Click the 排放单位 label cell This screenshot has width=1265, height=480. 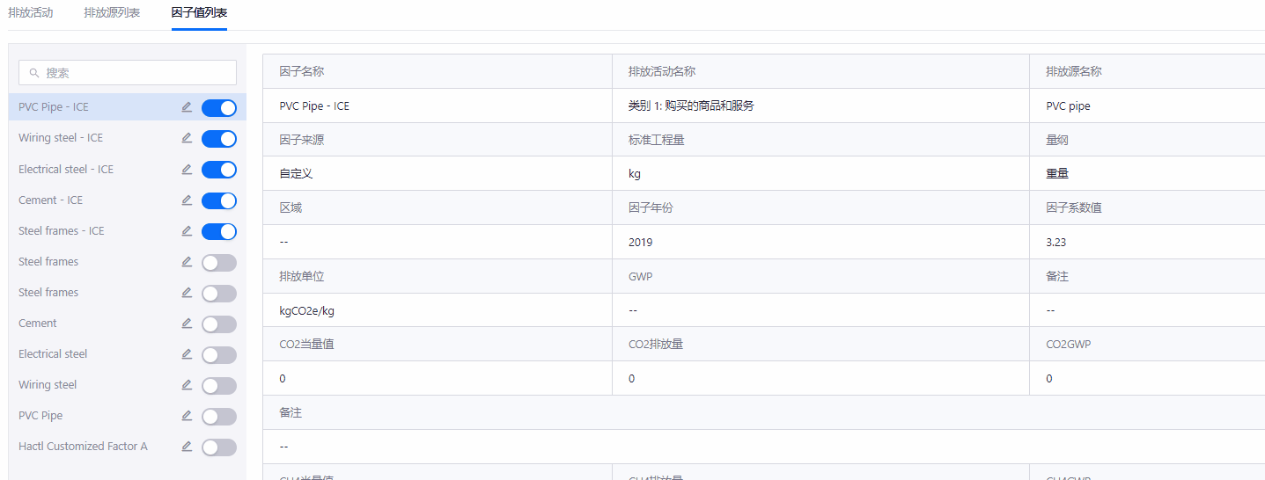point(438,277)
